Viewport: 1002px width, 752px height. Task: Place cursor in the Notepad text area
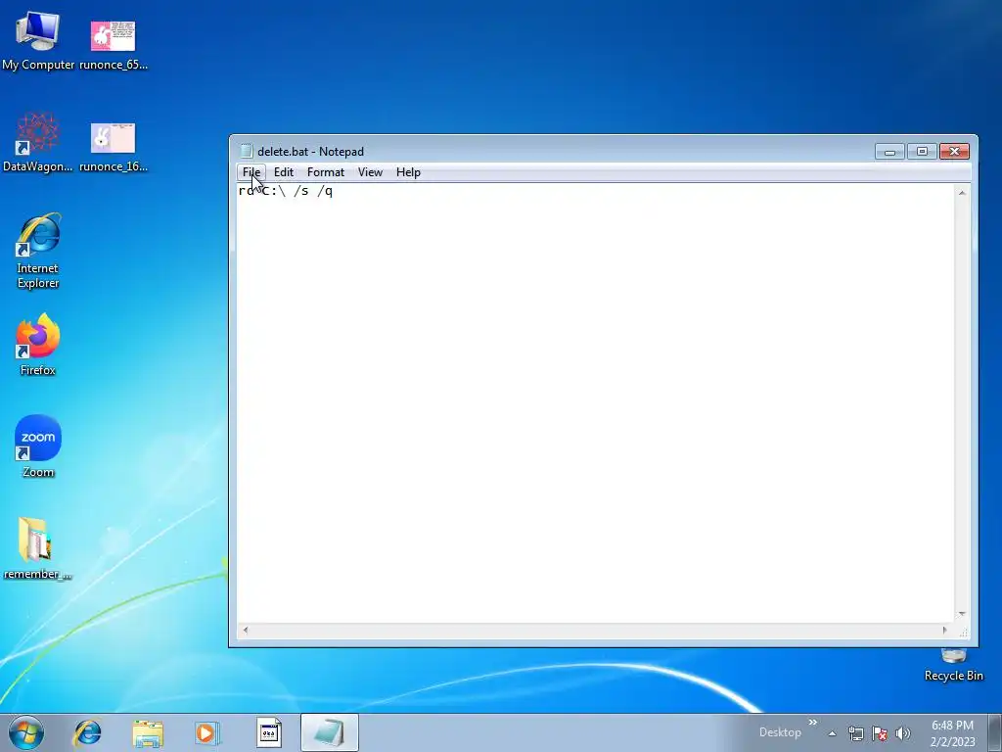click(x=596, y=402)
